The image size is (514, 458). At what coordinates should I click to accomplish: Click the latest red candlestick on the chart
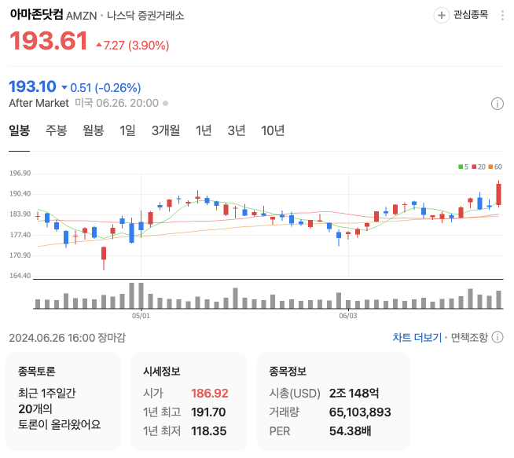(x=498, y=194)
